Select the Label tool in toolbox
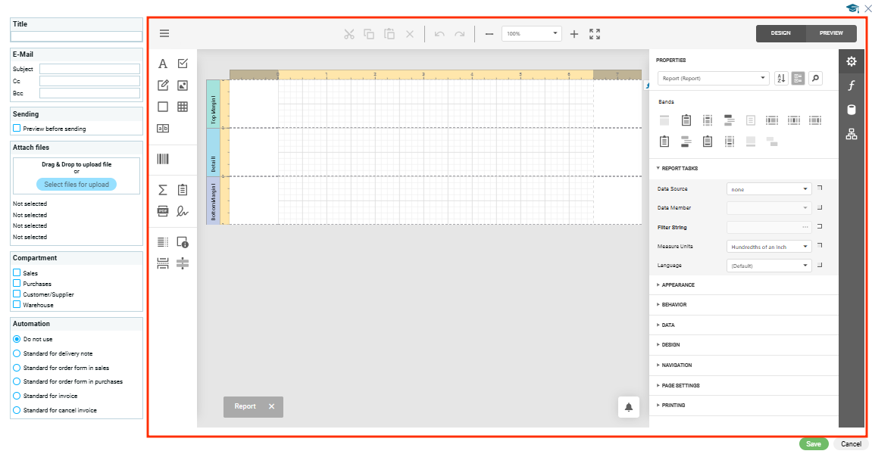This screenshot has height=454, width=872. (163, 64)
